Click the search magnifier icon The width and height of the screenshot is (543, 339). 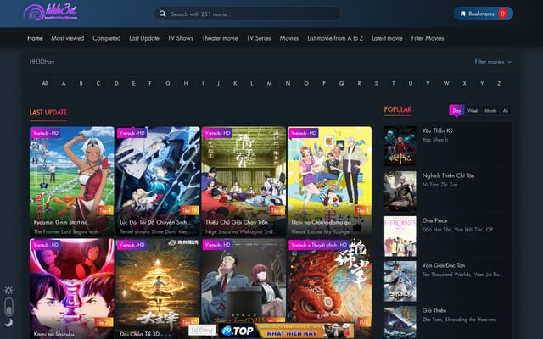162,14
